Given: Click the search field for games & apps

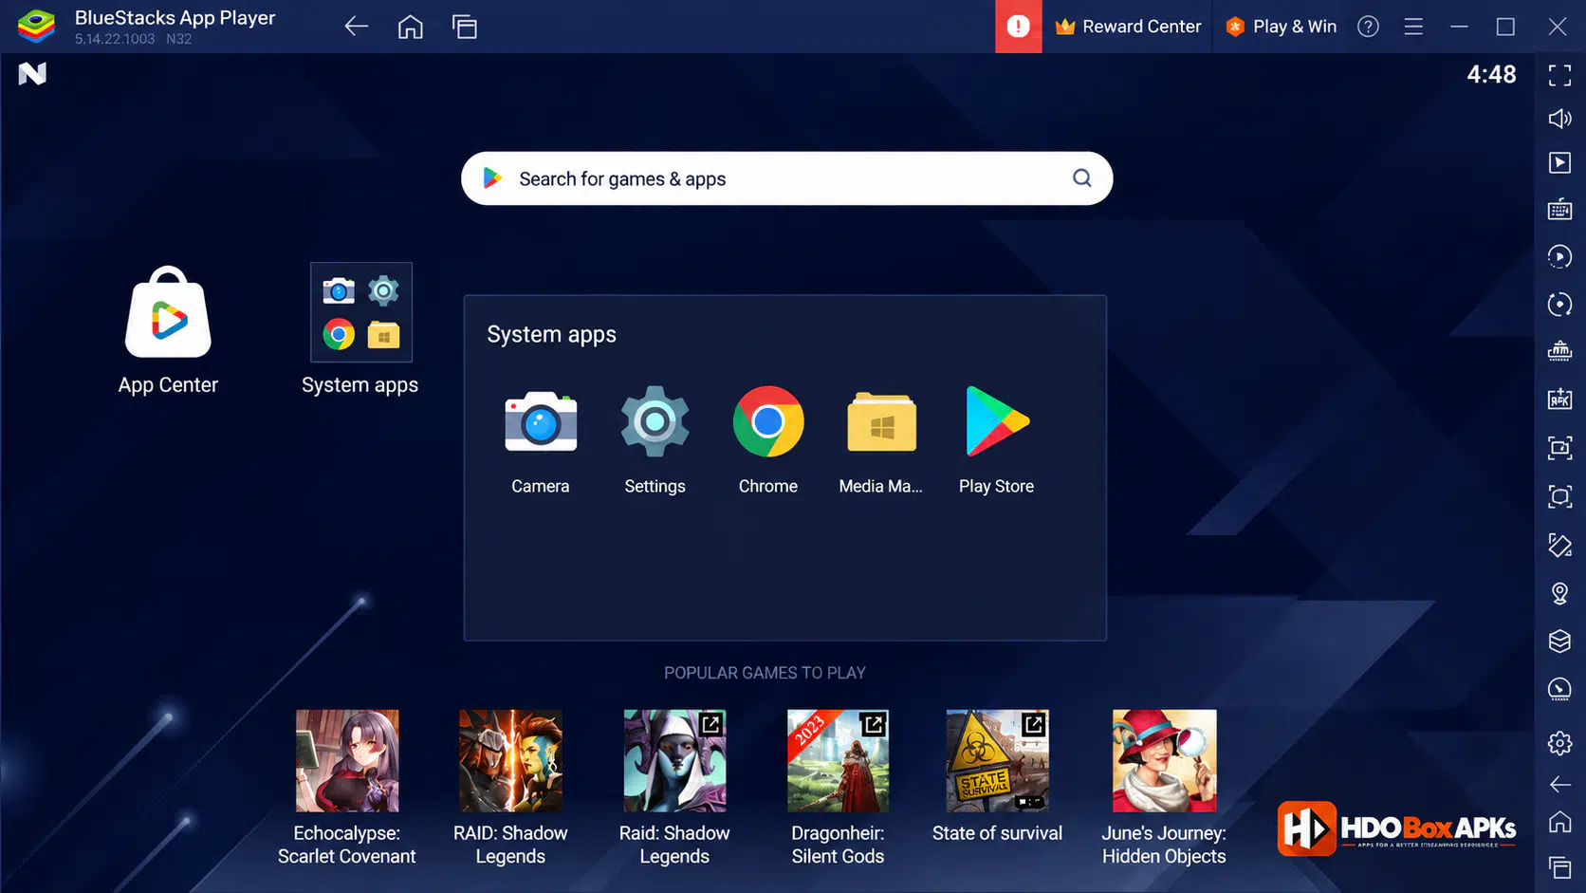Looking at the screenshot, I should click(786, 178).
